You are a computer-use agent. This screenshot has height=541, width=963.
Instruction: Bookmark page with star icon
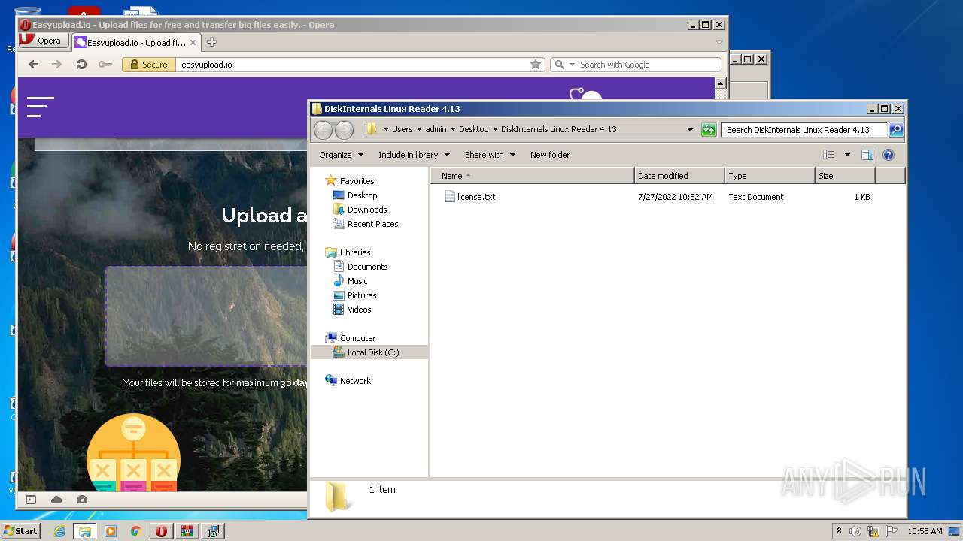[x=536, y=65]
